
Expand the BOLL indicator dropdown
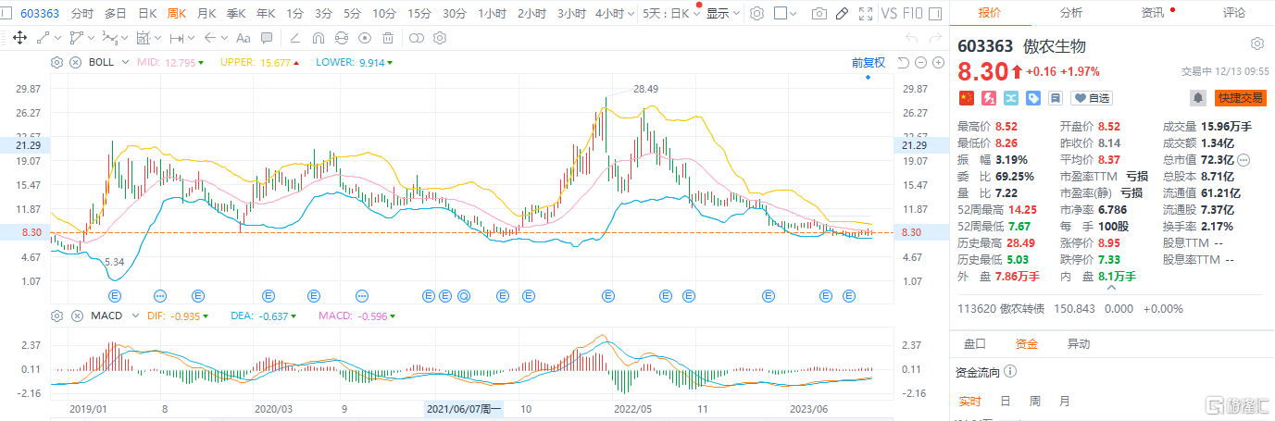122,62
